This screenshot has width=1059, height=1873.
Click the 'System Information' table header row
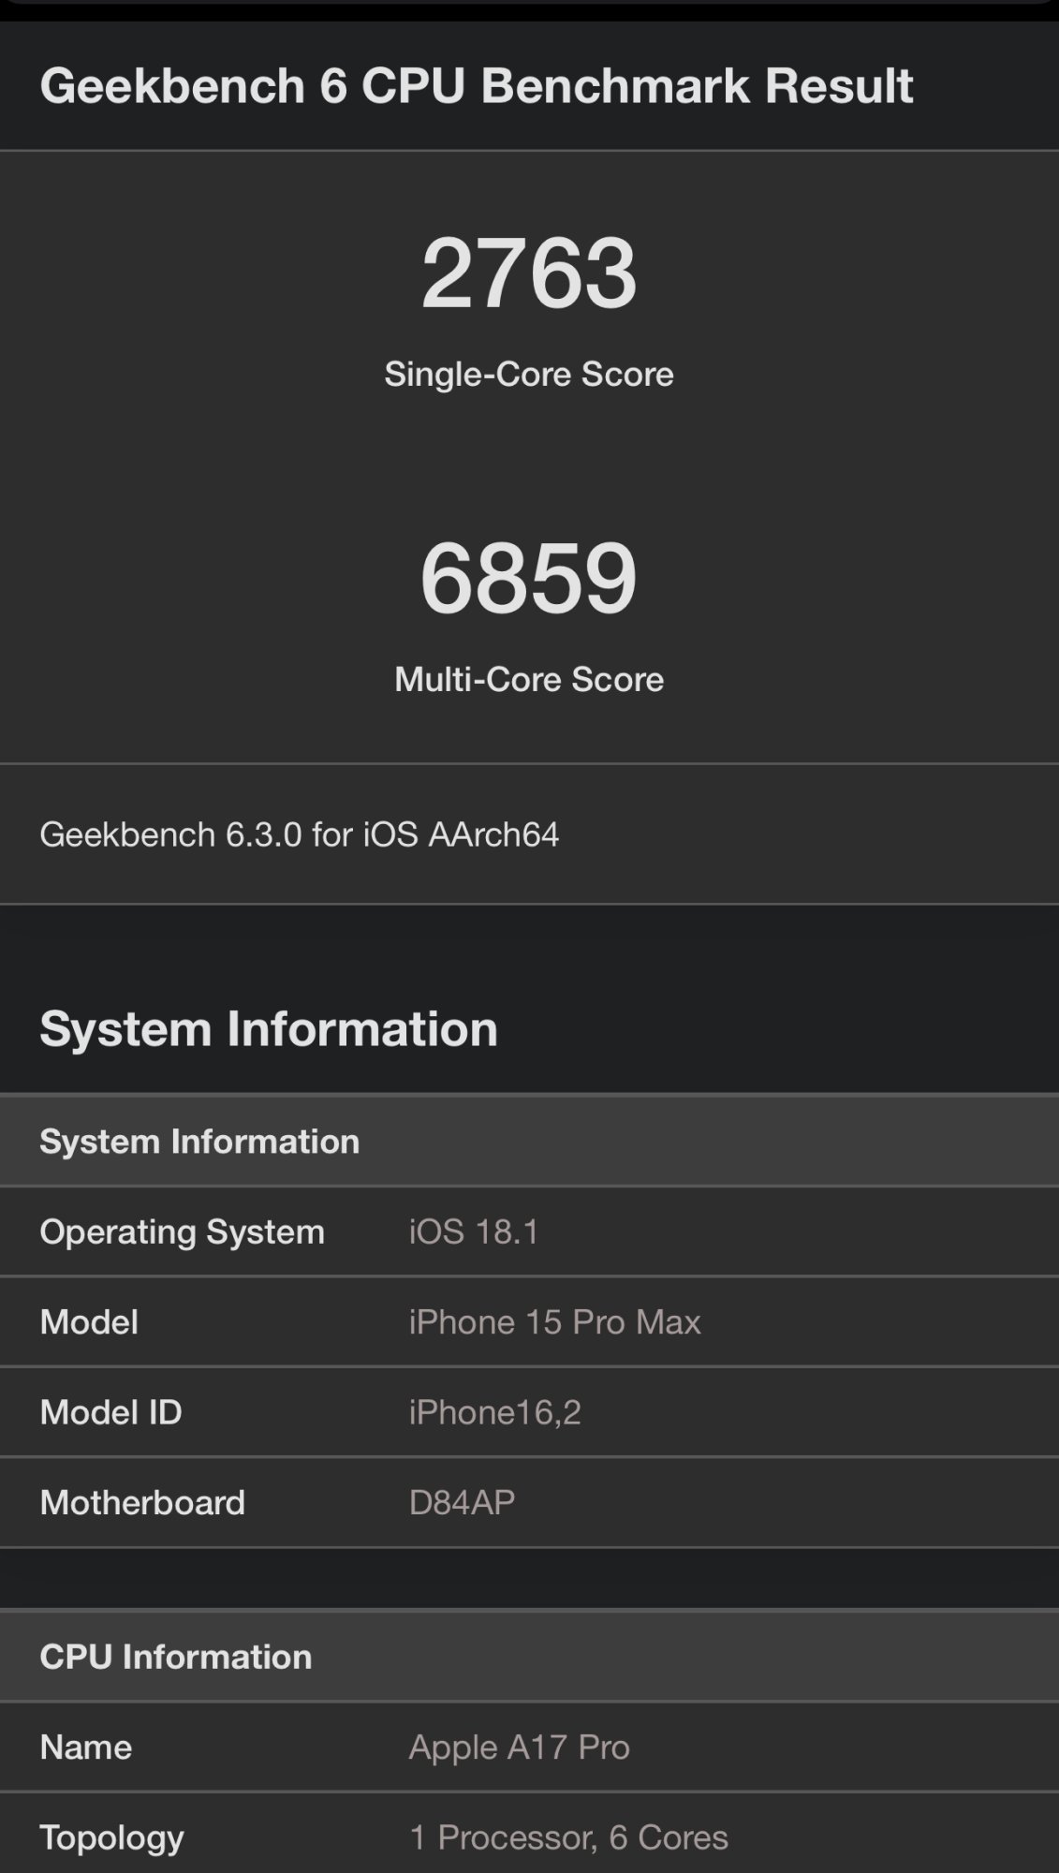click(529, 1141)
